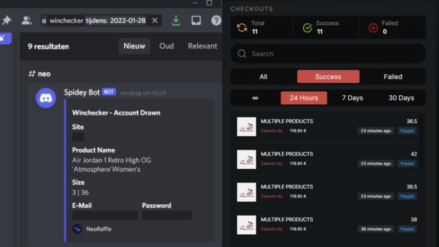Click the winchecker search field

click(x=101, y=20)
